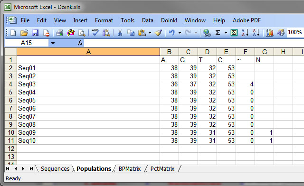Click the Name Box showing A15

[x=27, y=43]
